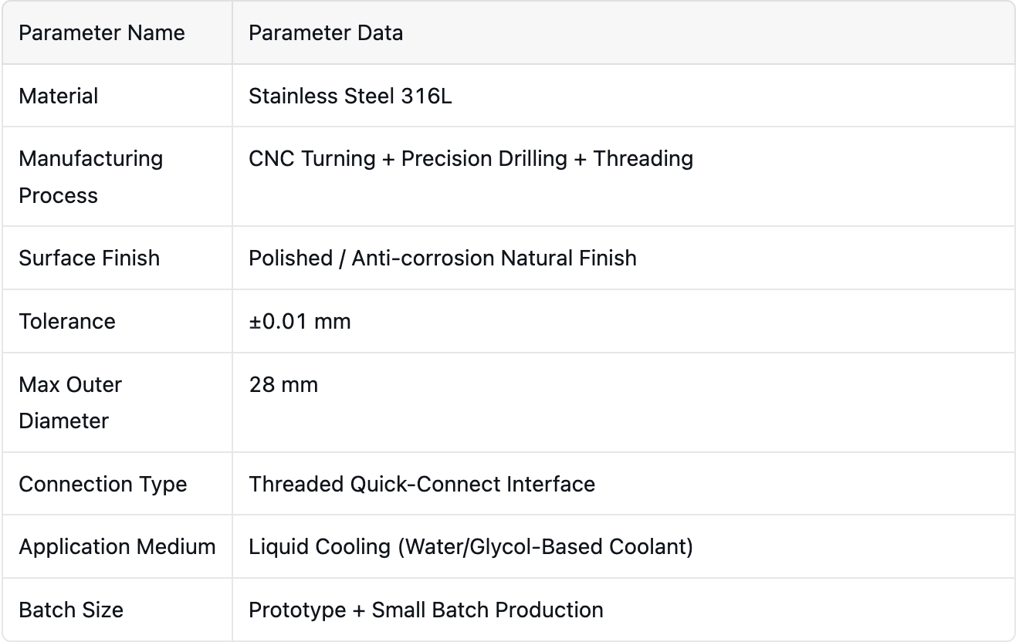The width and height of the screenshot is (1019, 642).
Task: Select the Tolerance label cell
Action: click(117, 321)
